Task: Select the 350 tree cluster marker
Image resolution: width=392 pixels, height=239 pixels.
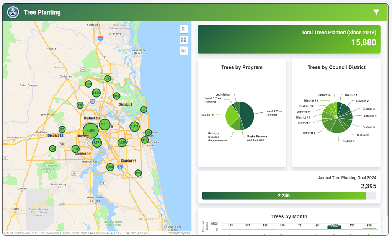Action: coord(116,96)
